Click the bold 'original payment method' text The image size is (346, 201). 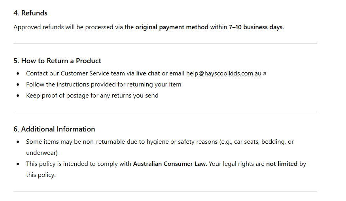172,27
